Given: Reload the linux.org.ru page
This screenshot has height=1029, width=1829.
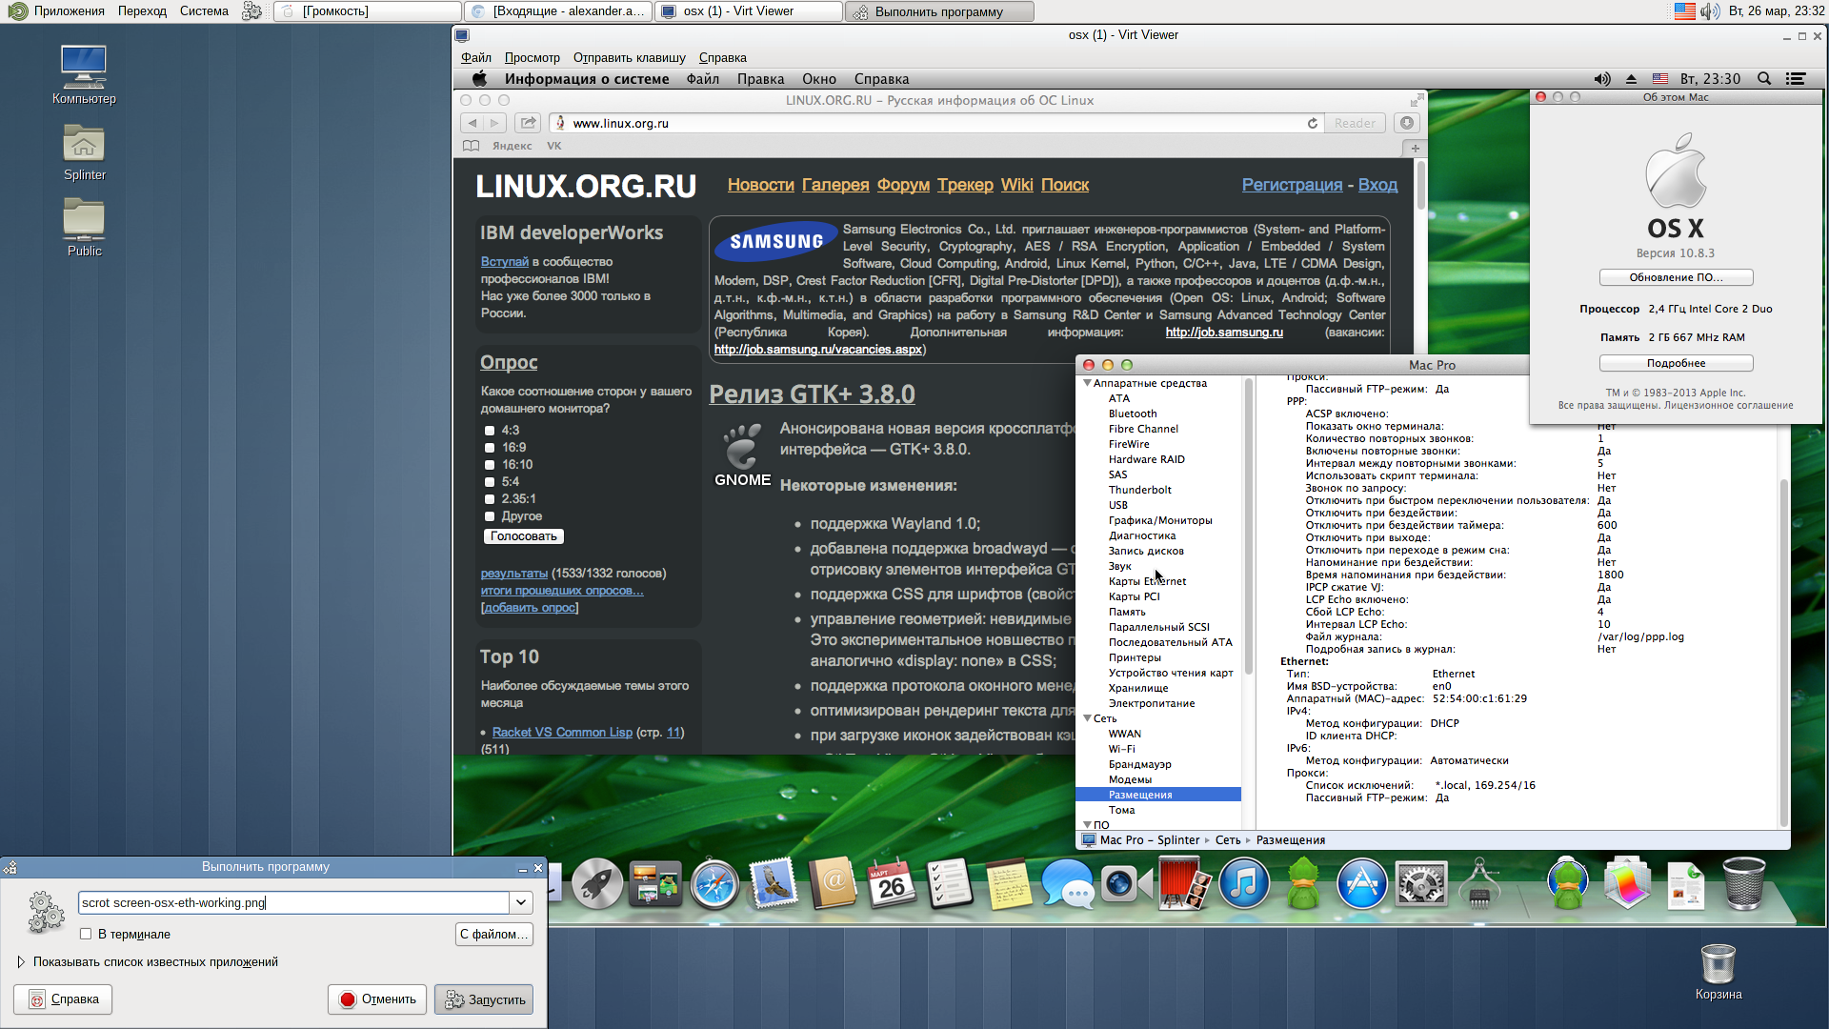Looking at the screenshot, I should (1313, 123).
